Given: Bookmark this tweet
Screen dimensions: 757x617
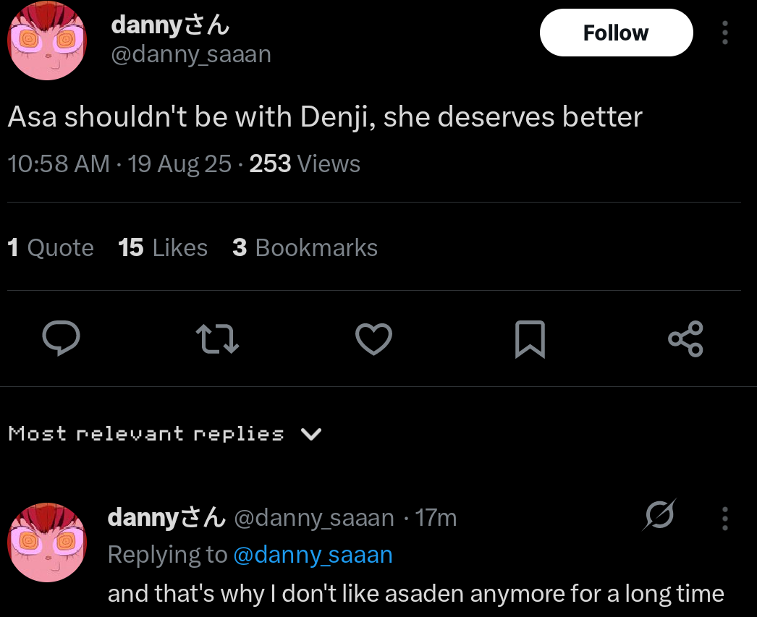Looking at the screenshot, I should tap(529, 339).
